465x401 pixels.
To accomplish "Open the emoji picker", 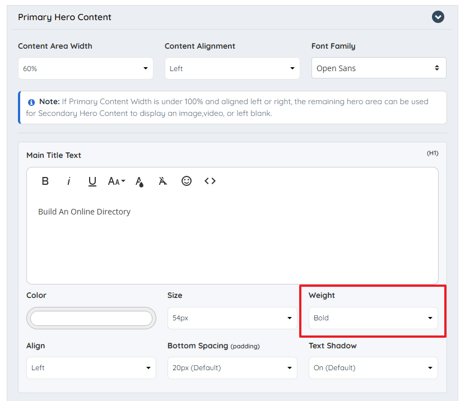I will (x=186, y=181).
